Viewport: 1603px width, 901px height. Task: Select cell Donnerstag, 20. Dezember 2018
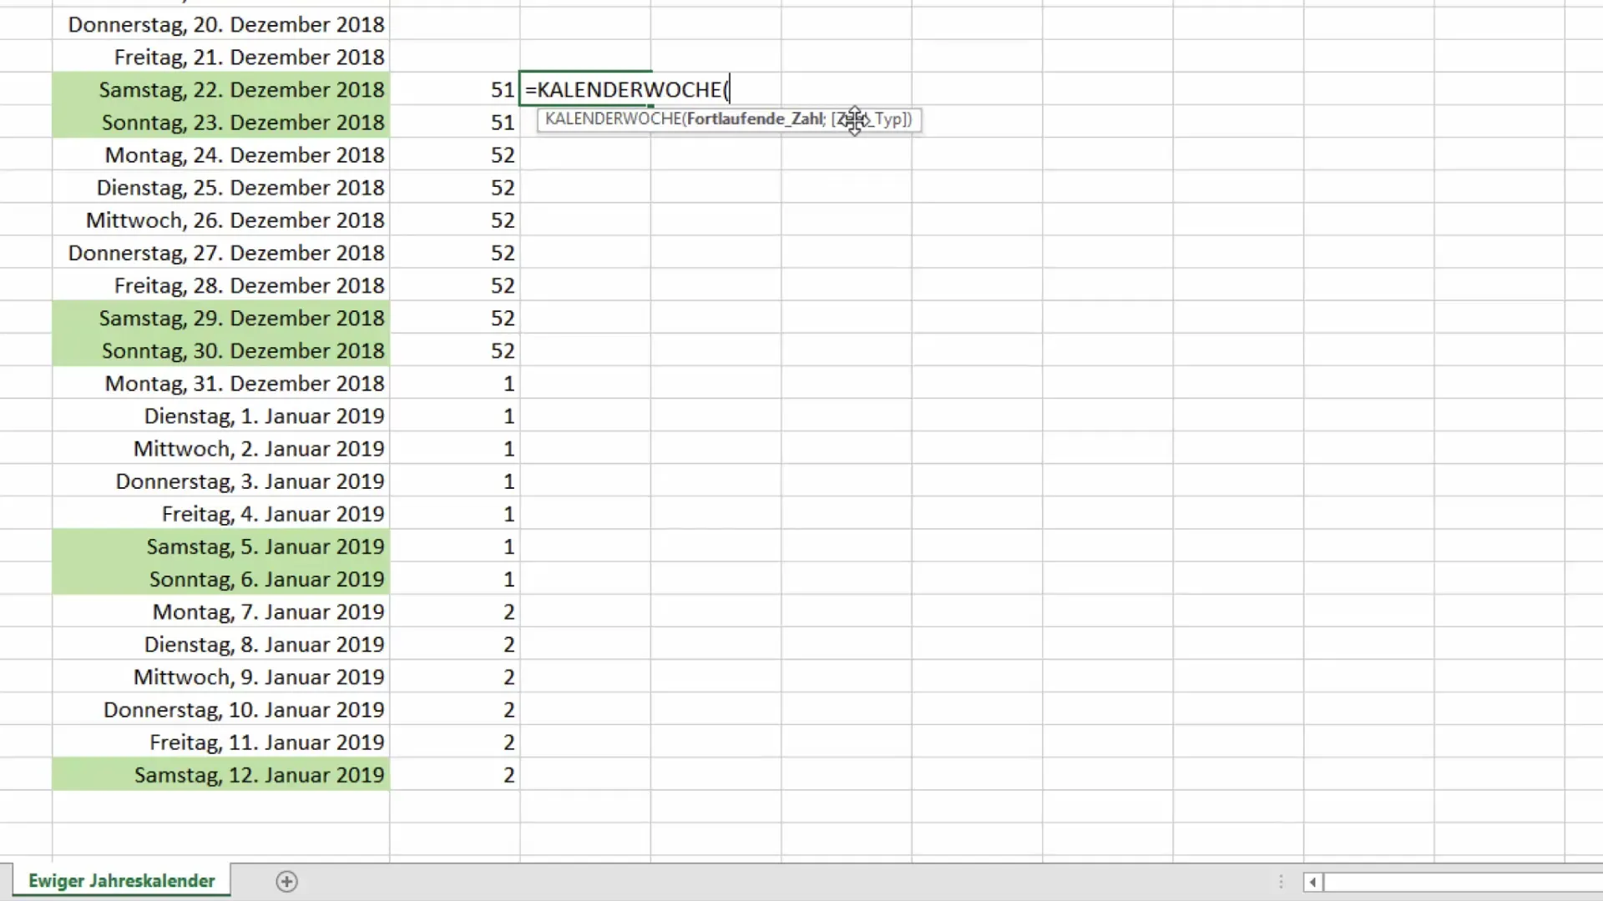click(x=221, y=24)
